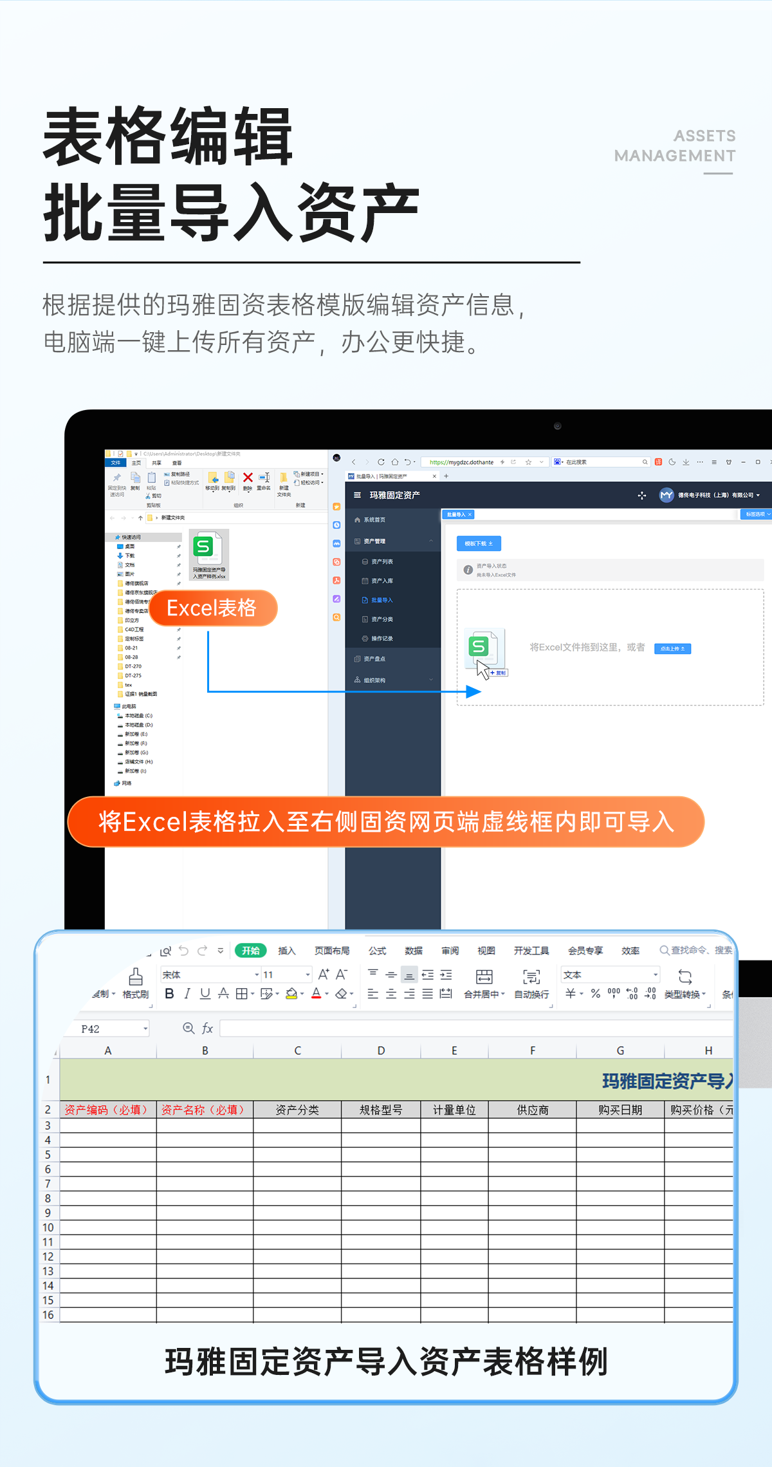
Task: Switch to the 视图 ribbon tab
Action: click(x=486, y=951)
